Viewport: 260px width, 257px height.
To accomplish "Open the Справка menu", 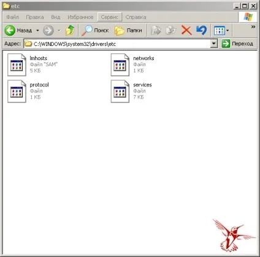I will coord(136,17).
